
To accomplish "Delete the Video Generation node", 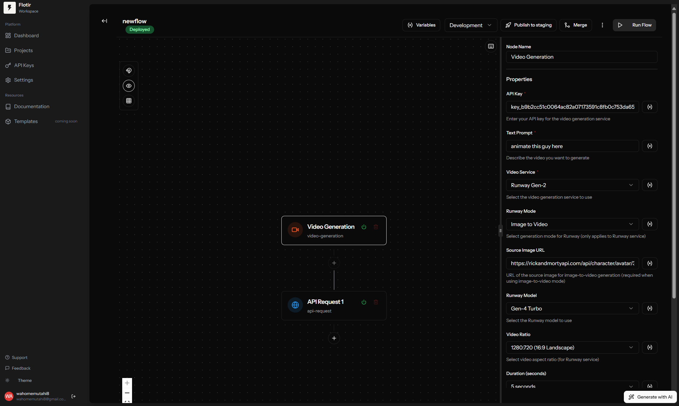I will [376, 227].
